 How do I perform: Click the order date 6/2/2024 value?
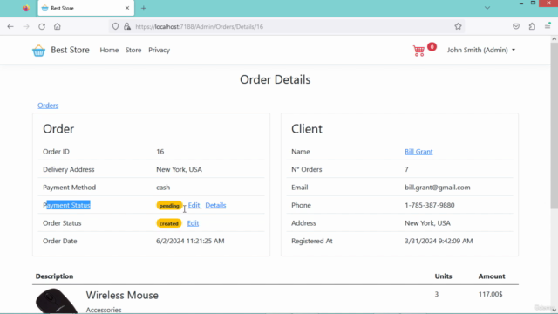[x=190, y=241]
